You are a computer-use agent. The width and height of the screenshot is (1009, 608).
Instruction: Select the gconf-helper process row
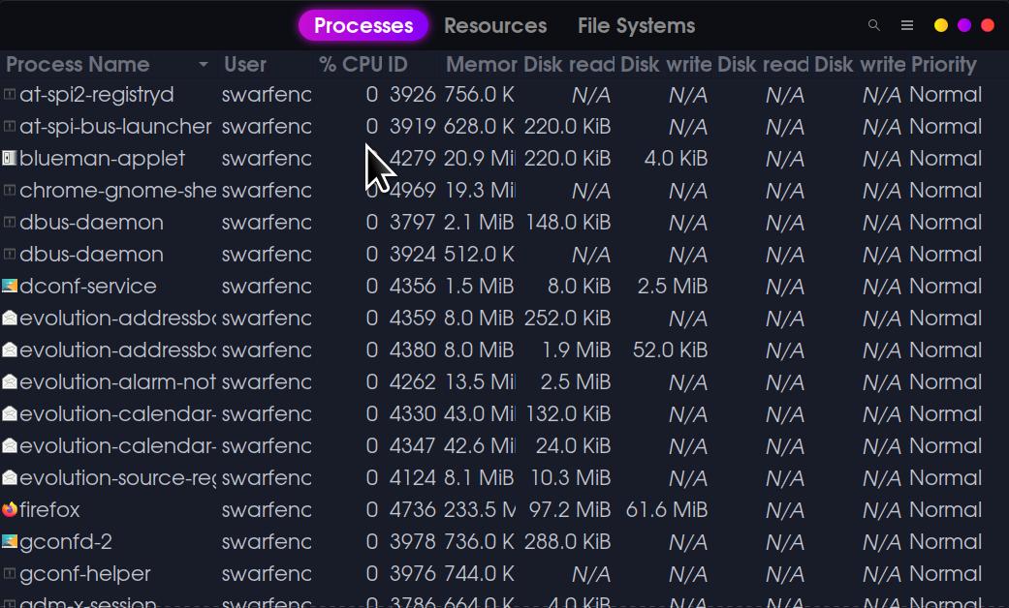[85, 574]
